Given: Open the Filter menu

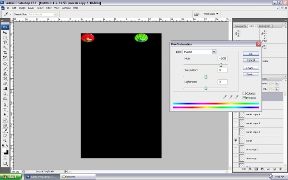Looking at the screenshot, I should [48, 8].
